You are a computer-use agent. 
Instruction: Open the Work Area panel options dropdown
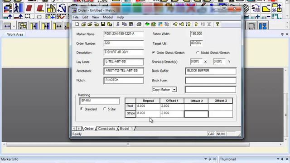point(282,34)
